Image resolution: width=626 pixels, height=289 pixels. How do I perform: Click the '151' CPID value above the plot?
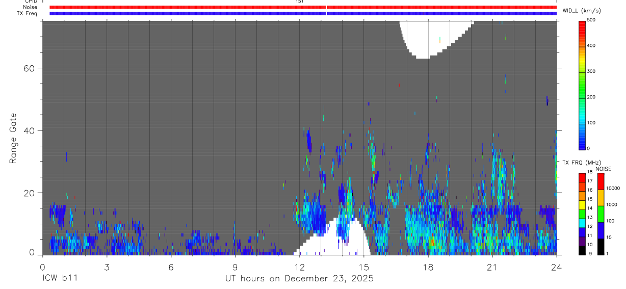(300, 2)
